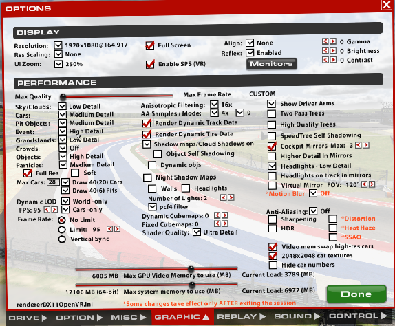
Task: Switch to REPLAY tab
Action: (x=242, y=317)
